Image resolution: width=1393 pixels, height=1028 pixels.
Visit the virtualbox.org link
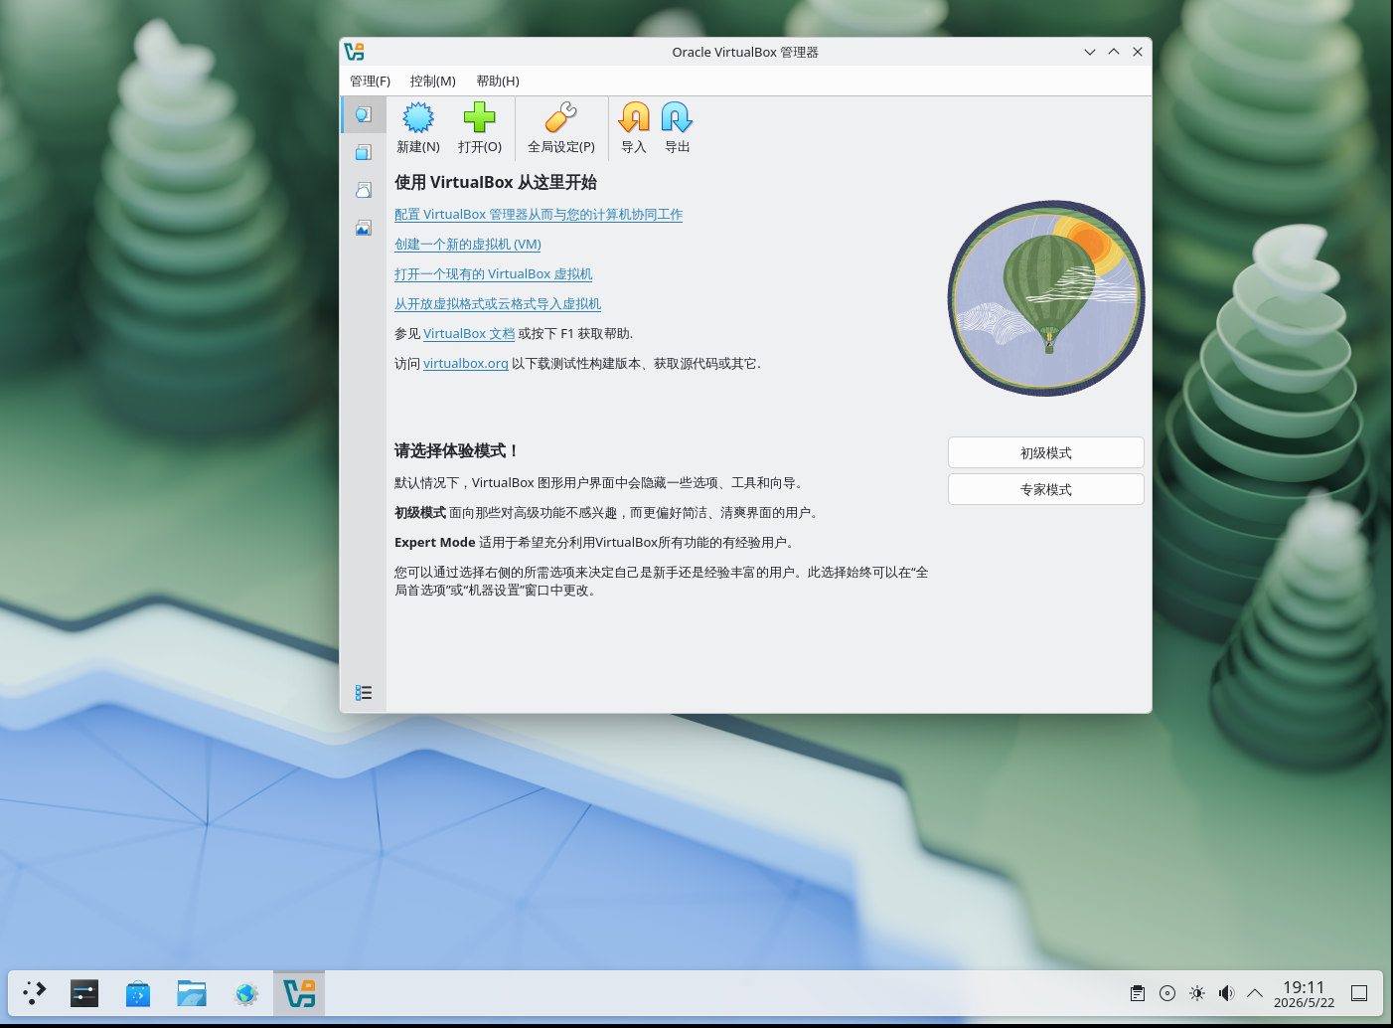click(466, 364)
